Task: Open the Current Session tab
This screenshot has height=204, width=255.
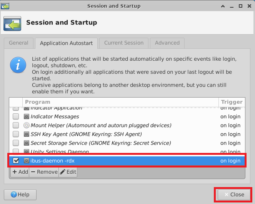Action: coord(124,43)
